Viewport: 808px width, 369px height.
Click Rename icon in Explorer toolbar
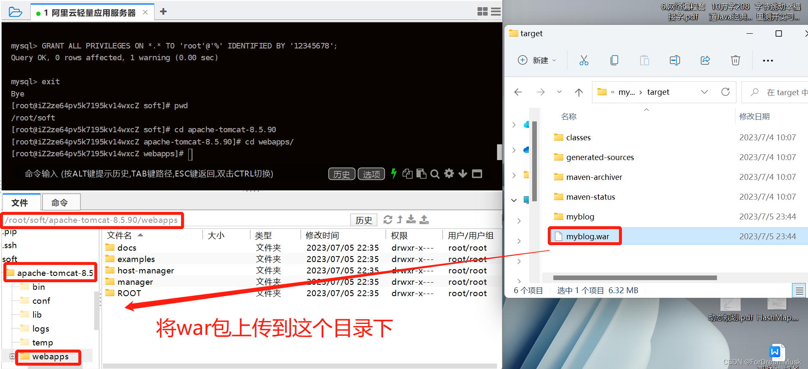675,60
